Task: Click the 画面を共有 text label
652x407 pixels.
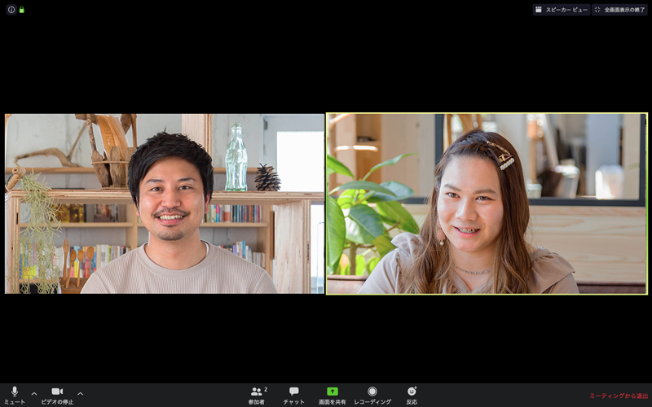Action: point(333,402)
